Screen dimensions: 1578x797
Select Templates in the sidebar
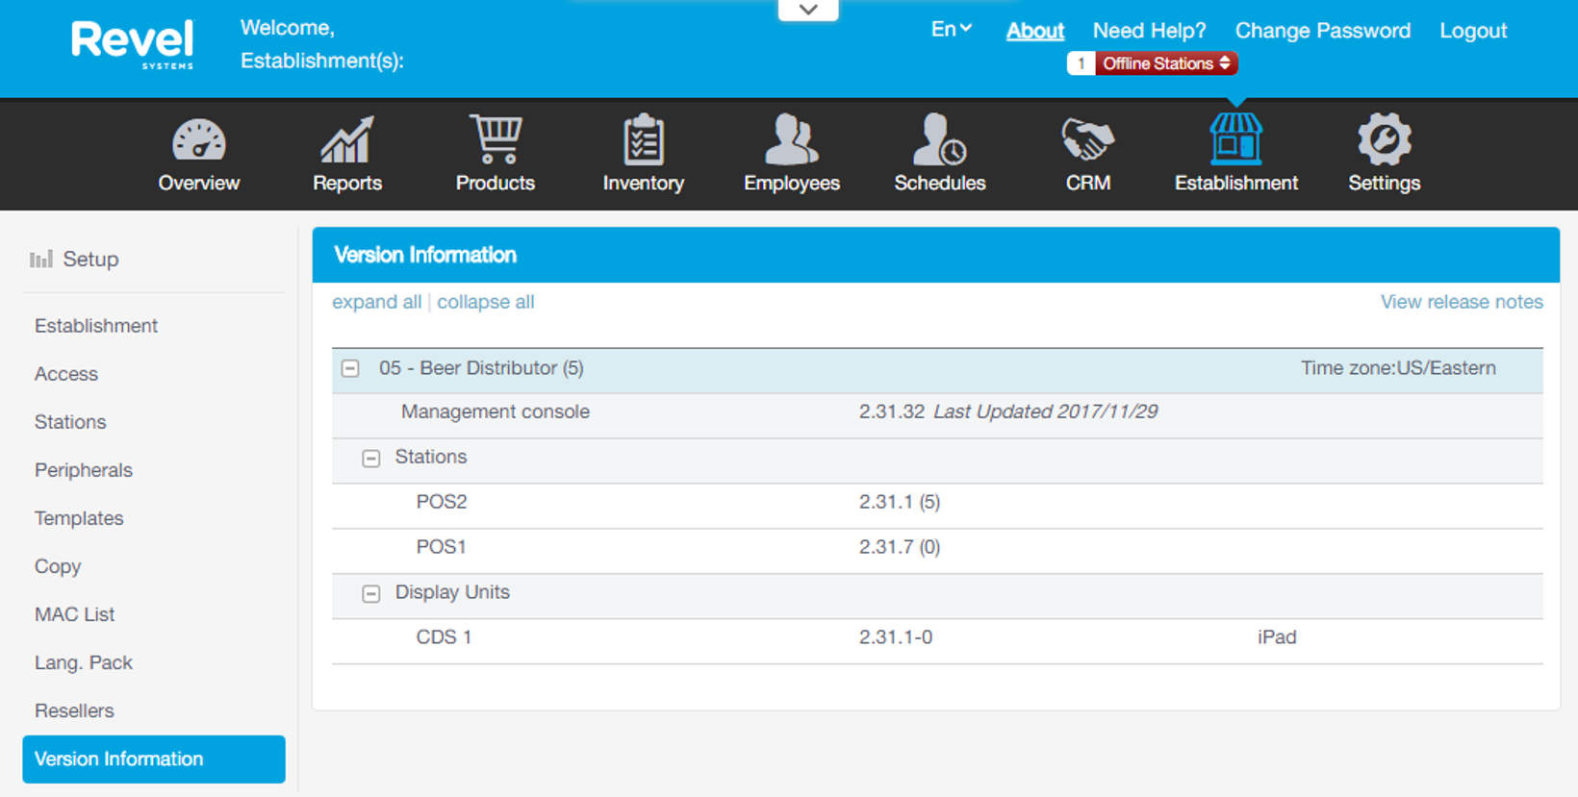click(x=79, y=518)
